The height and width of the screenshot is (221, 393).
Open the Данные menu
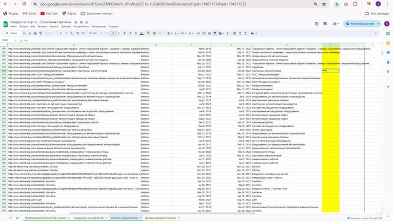66,26
